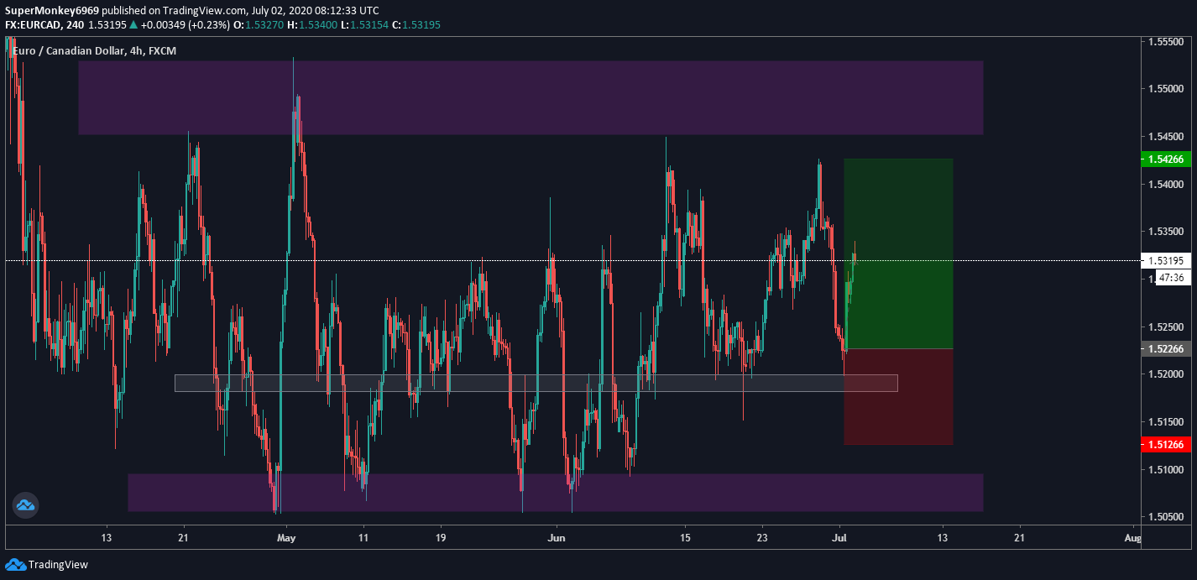Click the 1.52000 price axis label
Image resolution: width=1197 pixels, height=580 pixels.
pyautogui.click(x=1166, y=374)
